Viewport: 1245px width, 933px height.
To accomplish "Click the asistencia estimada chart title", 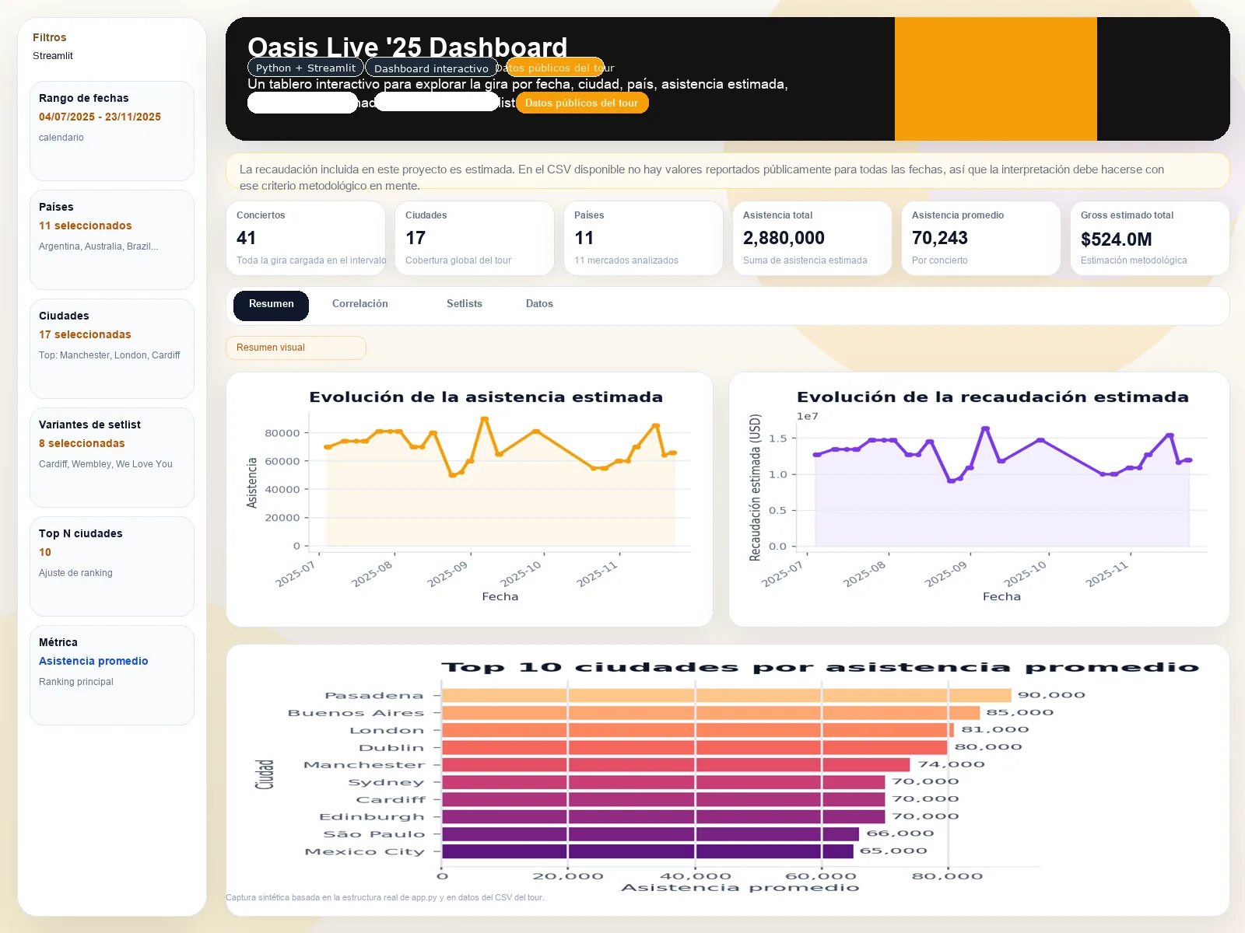I will [486, 397].
